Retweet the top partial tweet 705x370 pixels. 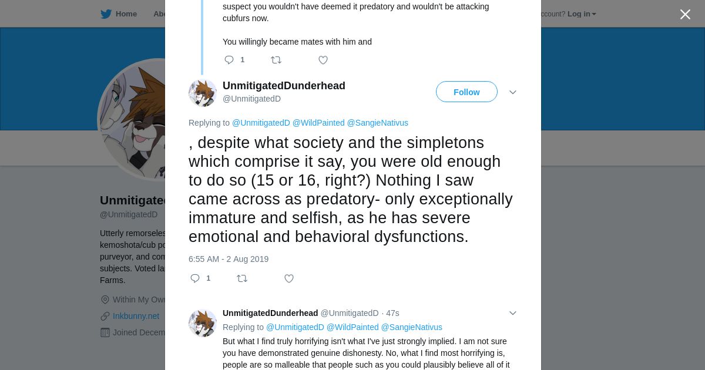pos(276,60)
